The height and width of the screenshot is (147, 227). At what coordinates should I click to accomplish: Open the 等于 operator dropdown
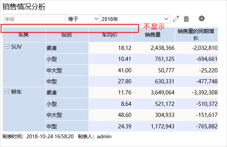[83, 19]
